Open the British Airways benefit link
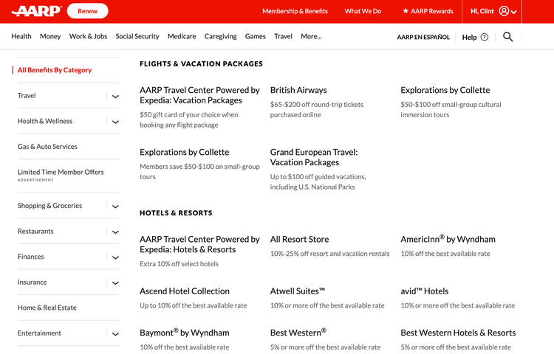This screenshot has width=554, height=354. click(298, 90)
